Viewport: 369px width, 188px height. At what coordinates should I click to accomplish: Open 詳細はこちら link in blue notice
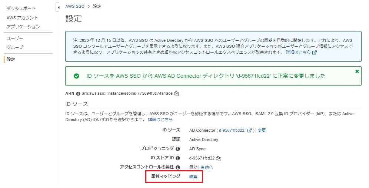point(298,53)
